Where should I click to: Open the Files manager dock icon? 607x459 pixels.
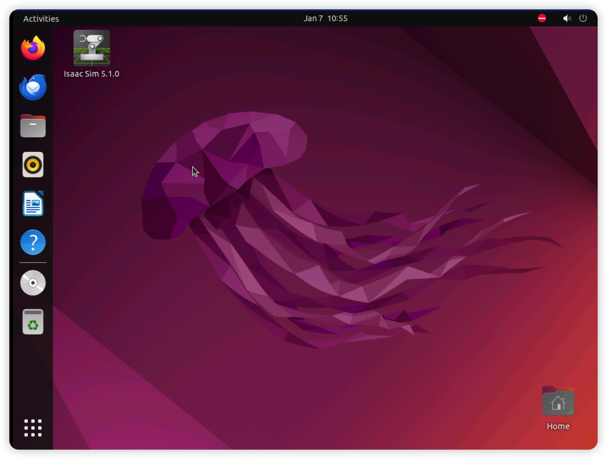[33, 126]
